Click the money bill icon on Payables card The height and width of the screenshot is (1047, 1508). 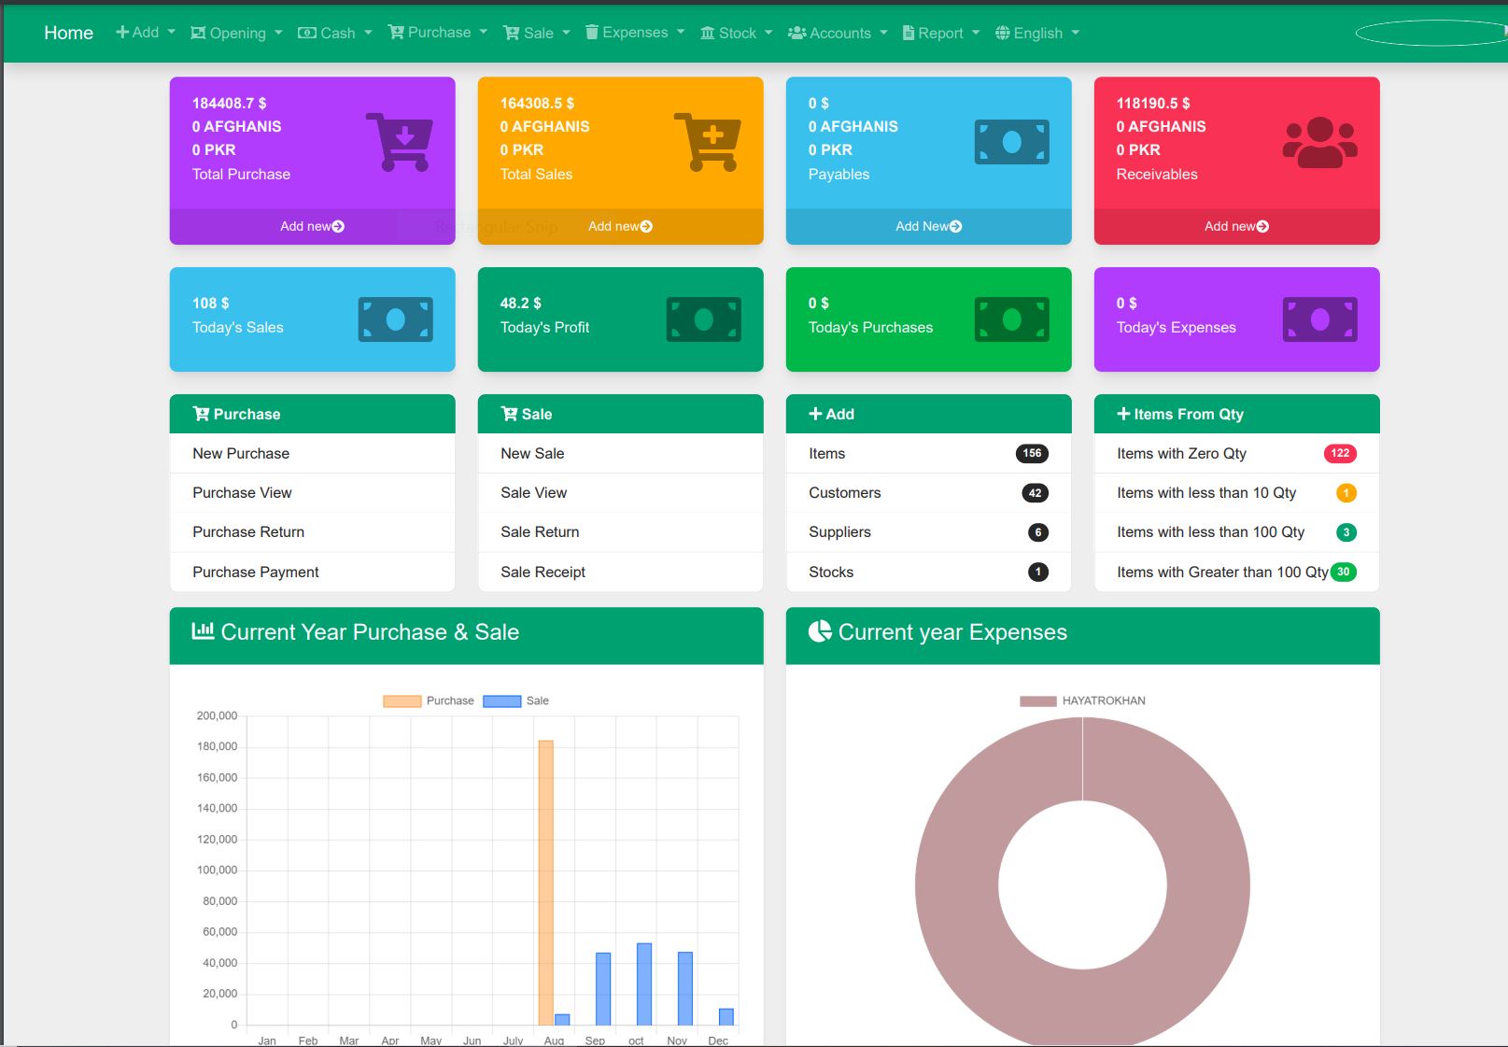point(1012,142)
